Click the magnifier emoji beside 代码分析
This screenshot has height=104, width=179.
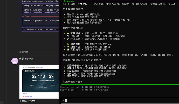click(68, 36)
